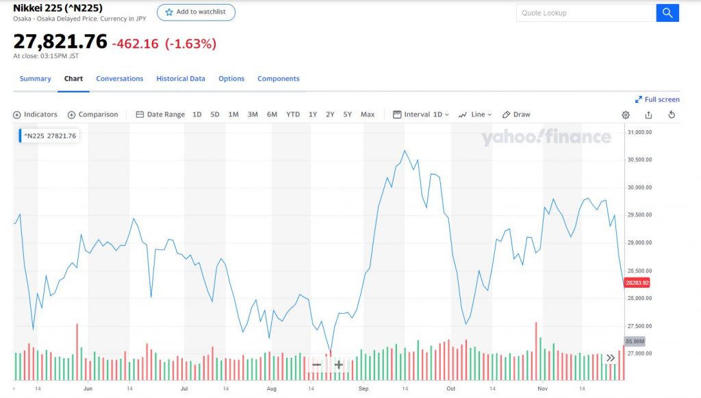Switch to the Components tab
The height and width of the screenshot is (398, 701).
point(278,79)
